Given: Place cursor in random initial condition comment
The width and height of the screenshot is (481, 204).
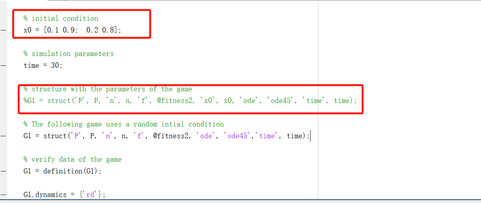Looking at the screenshot, I should [x=124, y=124].
